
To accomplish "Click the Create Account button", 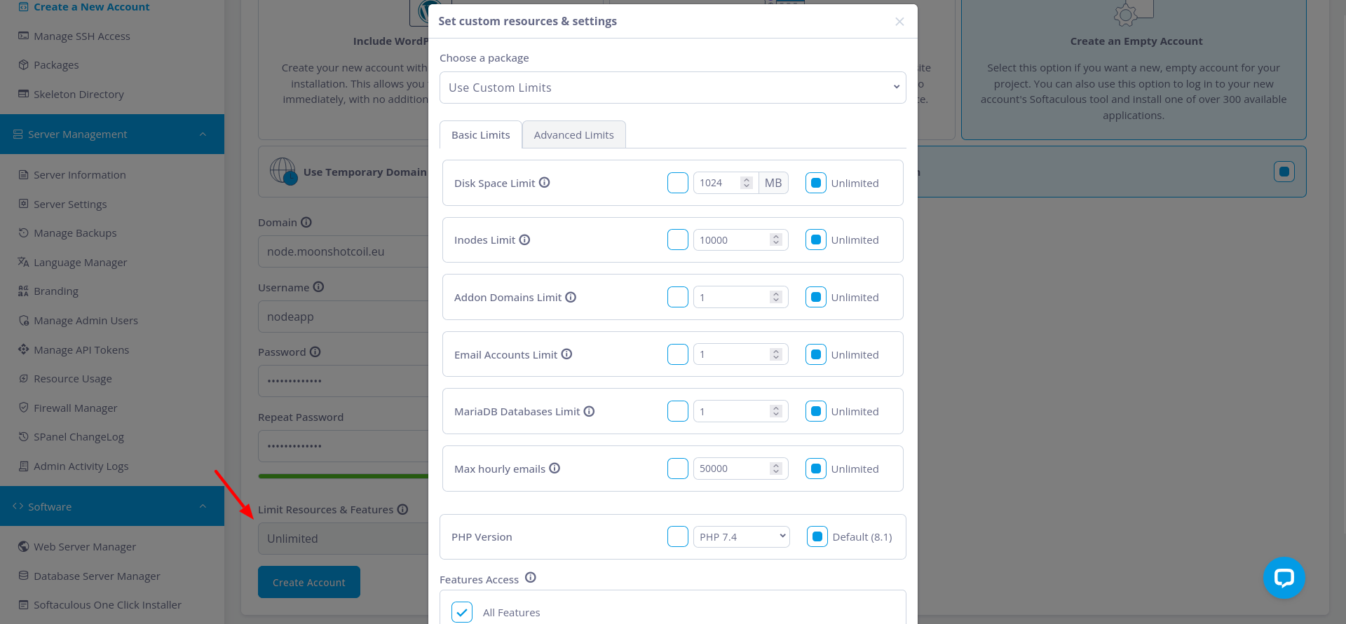I will (x=309, y=582).
